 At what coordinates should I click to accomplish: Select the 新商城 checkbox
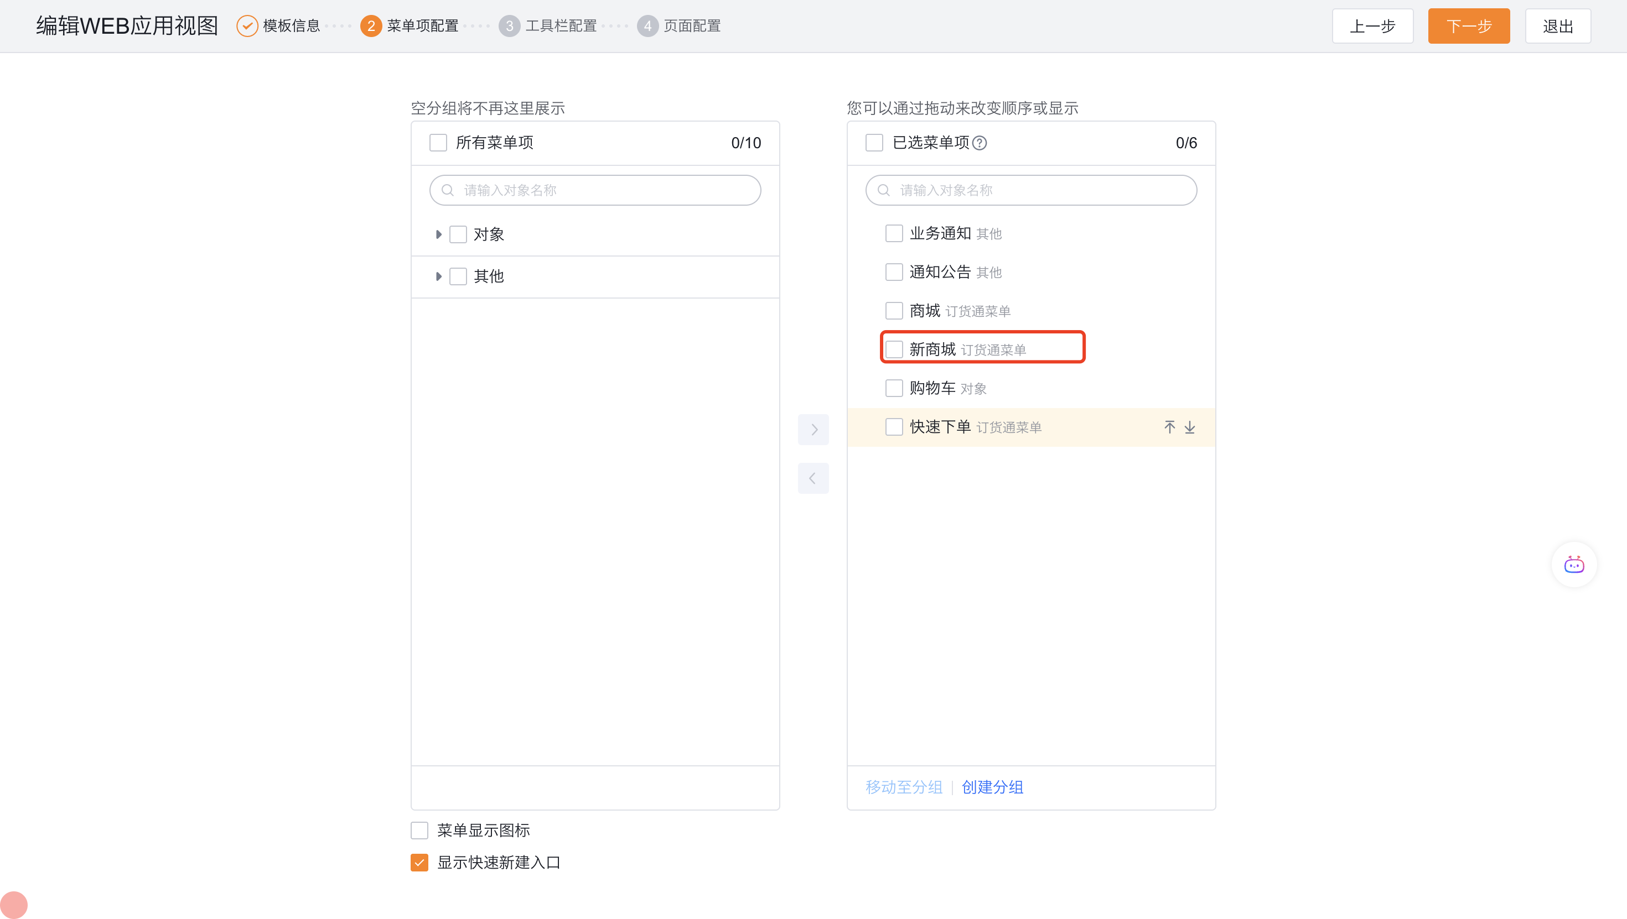894,349
